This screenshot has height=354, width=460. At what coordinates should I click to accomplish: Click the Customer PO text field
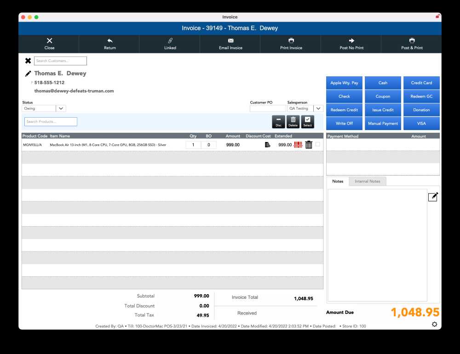pos(267,108)
